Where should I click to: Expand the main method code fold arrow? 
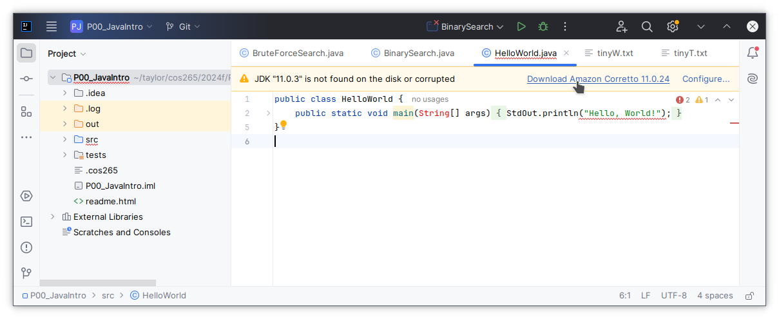269,113
